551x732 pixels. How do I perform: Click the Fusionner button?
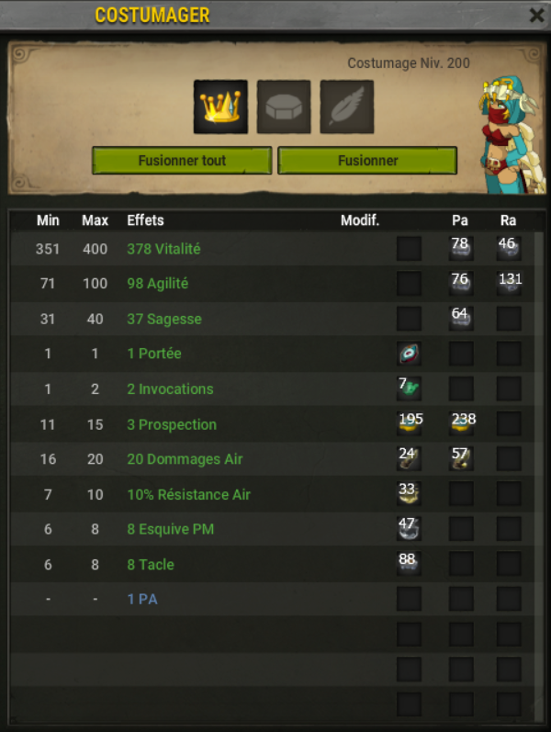[x=367, y=161]
